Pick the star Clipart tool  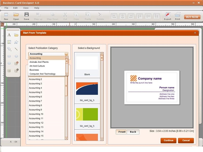tap(16, 42)
